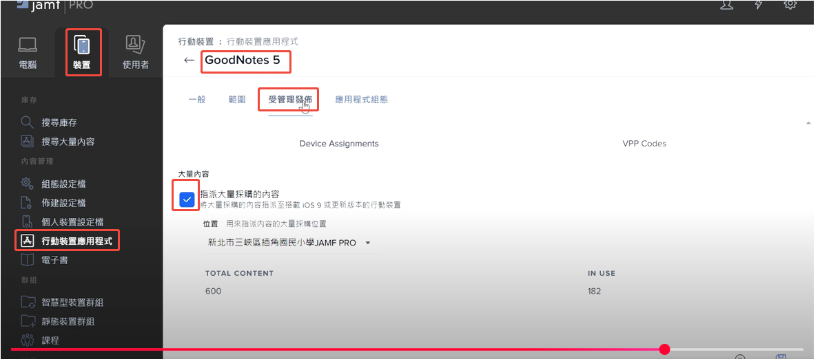Viewport: 820px width, 359px height.
Task: Click the red video progress slider handle
Action: coord(664,349)
